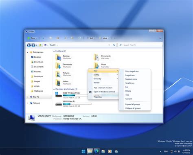Expand Network node in navigation pane
Viewport: 193px width, 155px height.
(x=28, y=103)
